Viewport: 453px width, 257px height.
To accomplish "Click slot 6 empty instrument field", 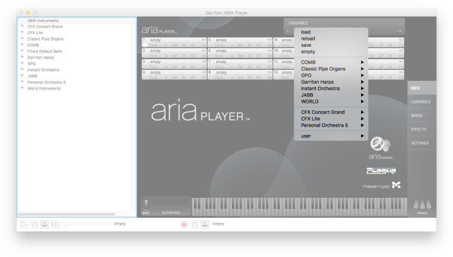I will tap(241, 51).
